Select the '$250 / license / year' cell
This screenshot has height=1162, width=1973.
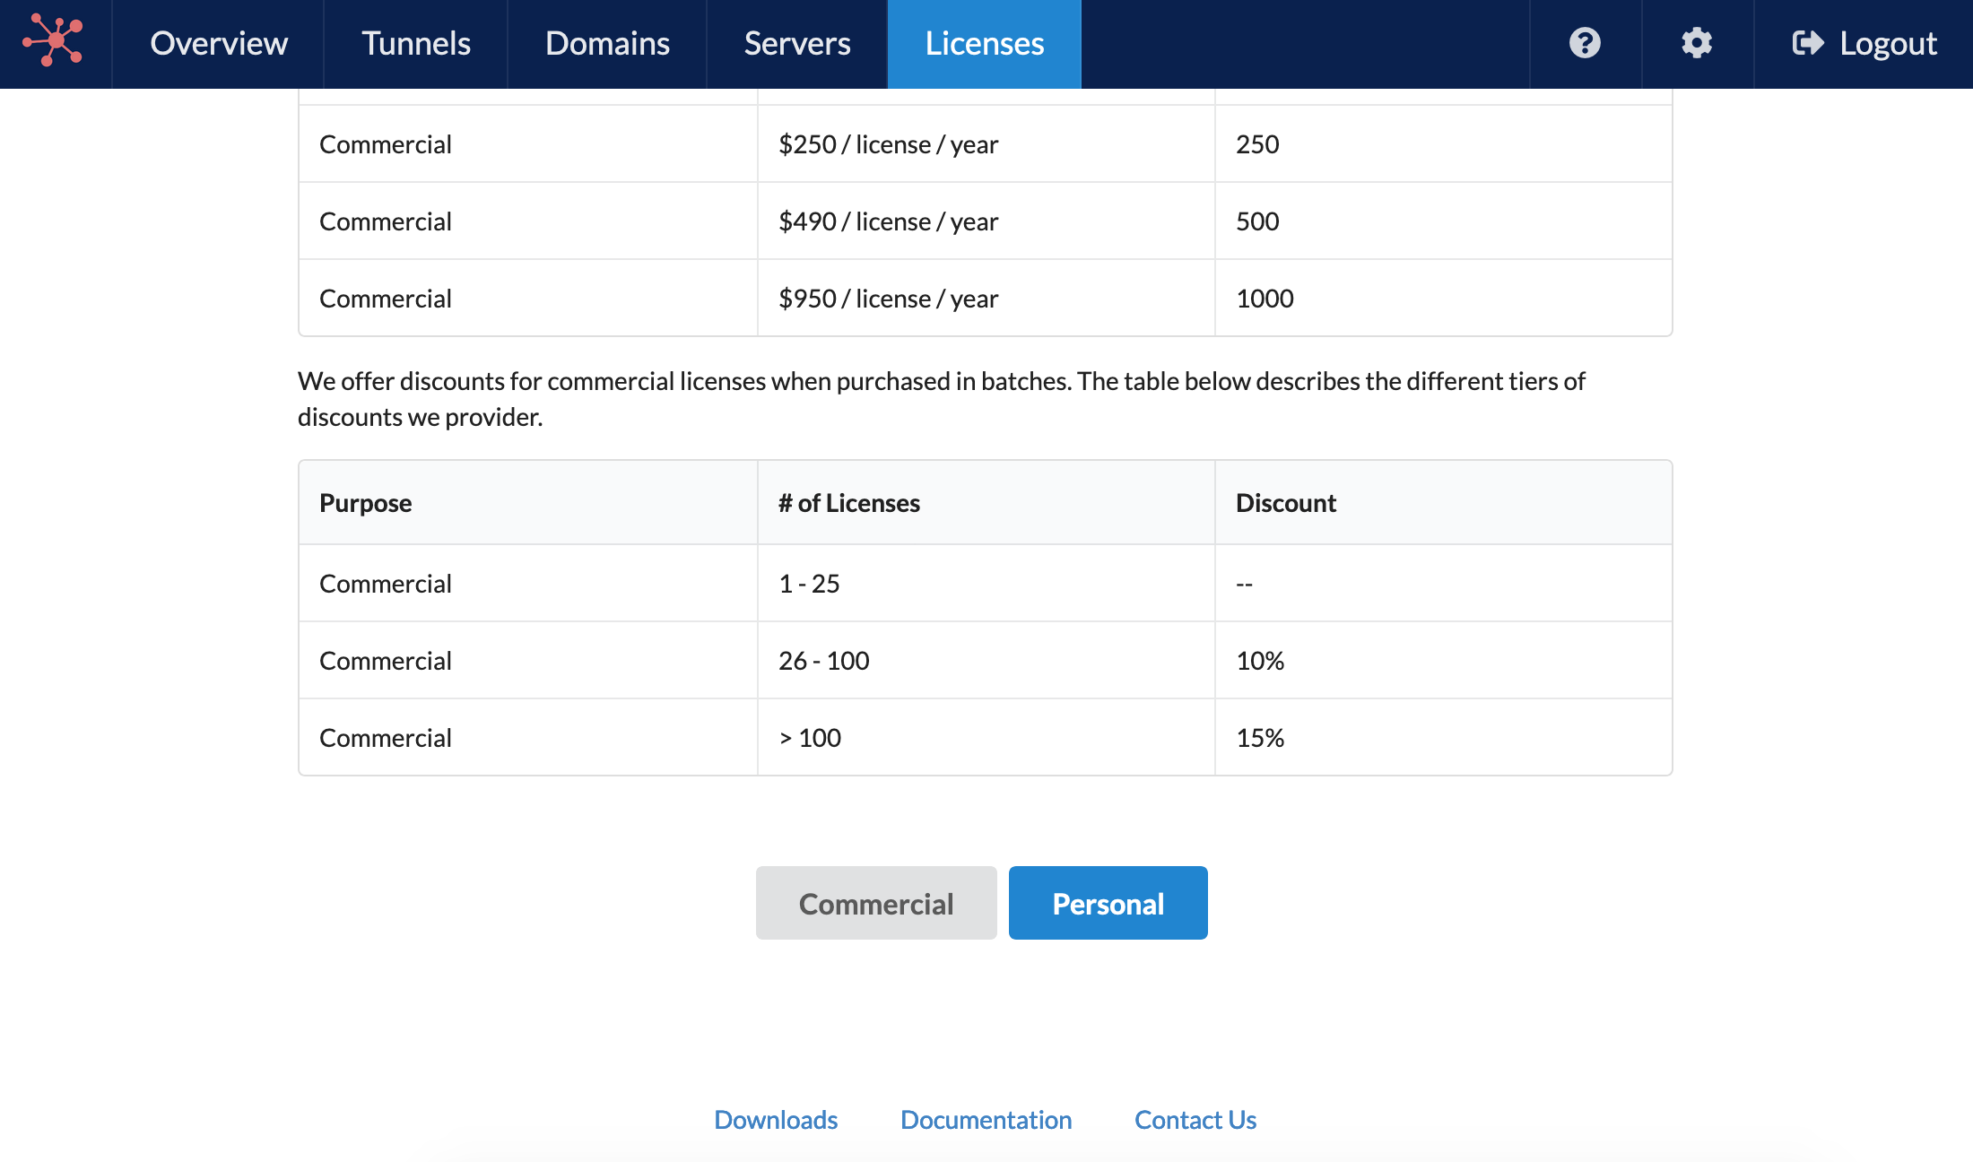pos(986,144)
